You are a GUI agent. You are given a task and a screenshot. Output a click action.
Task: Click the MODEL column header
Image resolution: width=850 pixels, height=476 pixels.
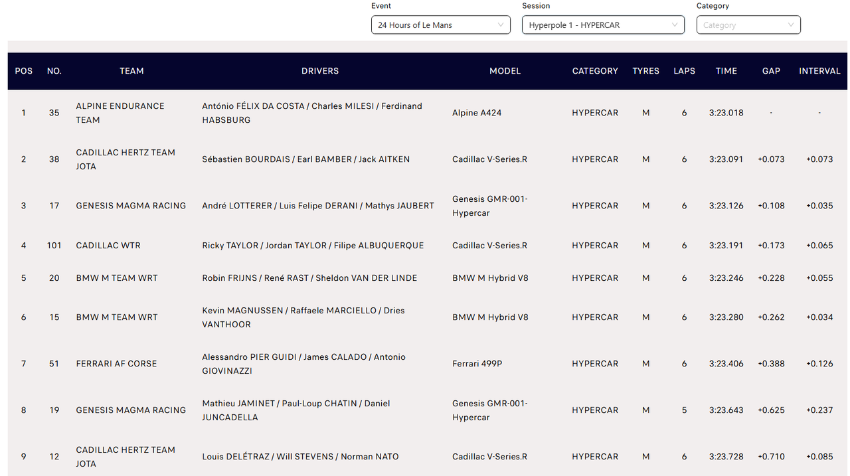505,71
